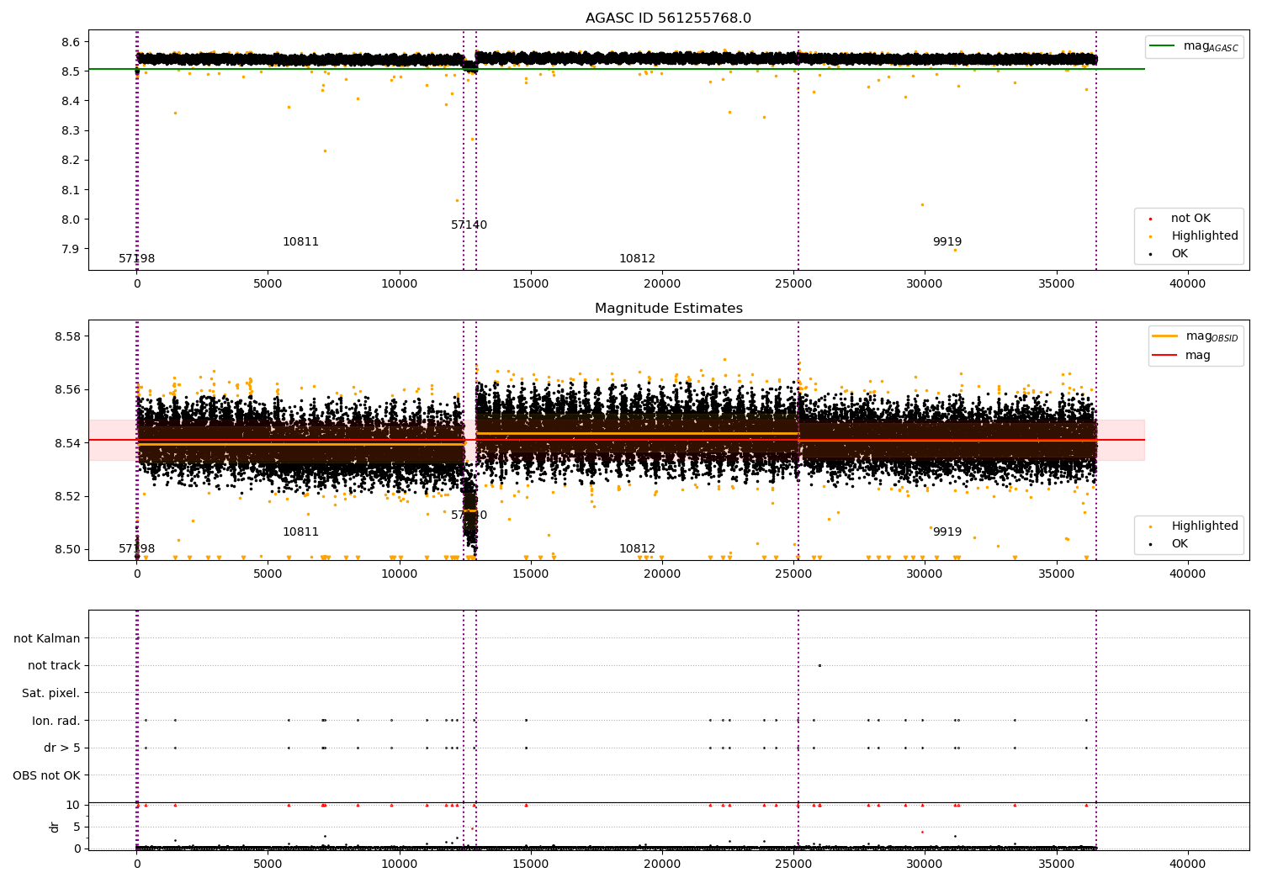
Task: Click the 25000 x-axis tick under the bottom panel
Action: pyautogui.click(x=793, y=864)
